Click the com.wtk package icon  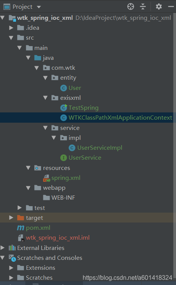click(x=46, y=68)
